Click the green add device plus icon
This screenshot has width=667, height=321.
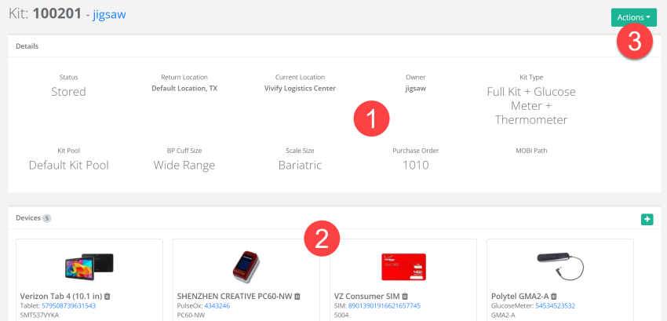click(647, 219)
